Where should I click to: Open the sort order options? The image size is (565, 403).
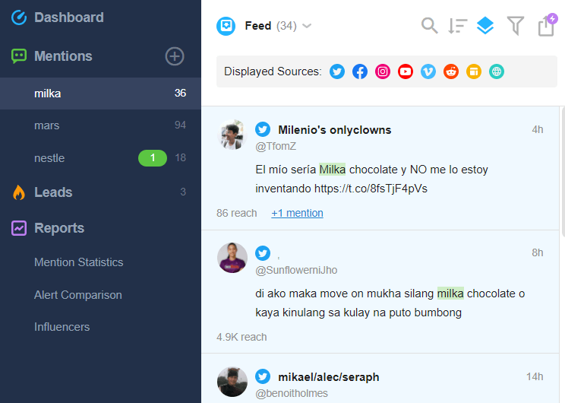tap(457, 26)
